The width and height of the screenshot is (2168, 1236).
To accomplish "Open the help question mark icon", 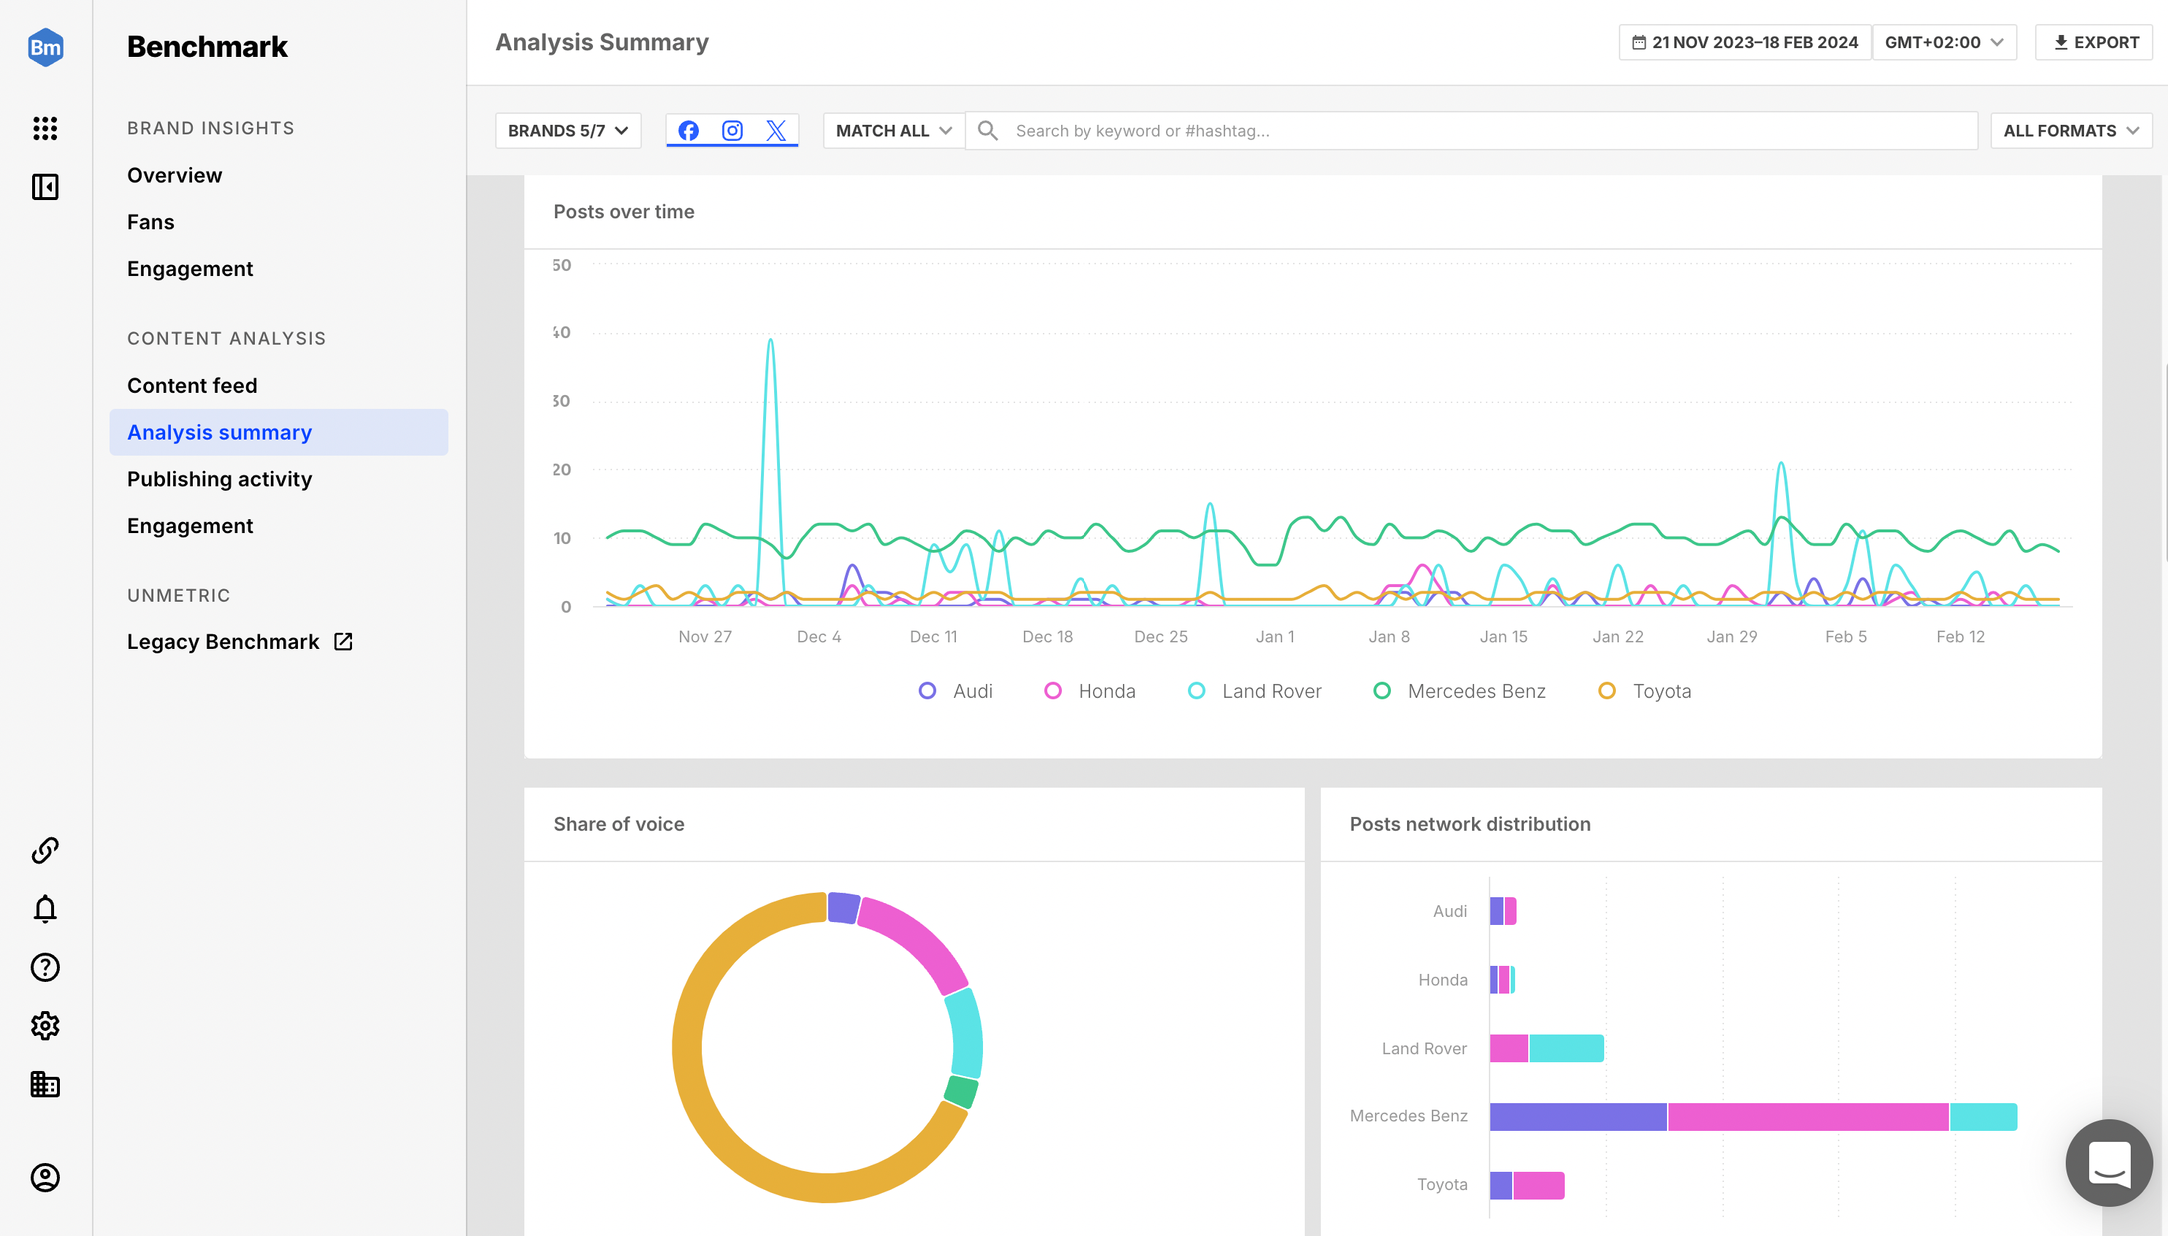I will (x=45, y=967).
